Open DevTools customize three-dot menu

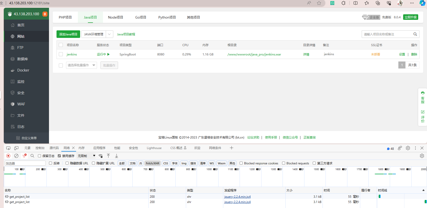pos(415,148)
